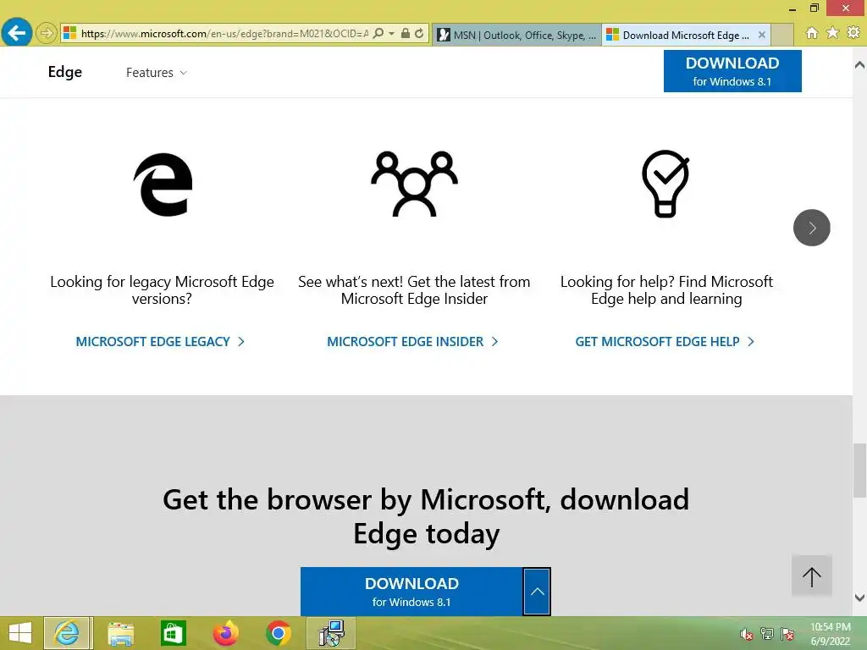The width and height of the screenshot is (867, 650).
Task: Open MICROSOFT EDGE LEGACY link
Action: 160,342
